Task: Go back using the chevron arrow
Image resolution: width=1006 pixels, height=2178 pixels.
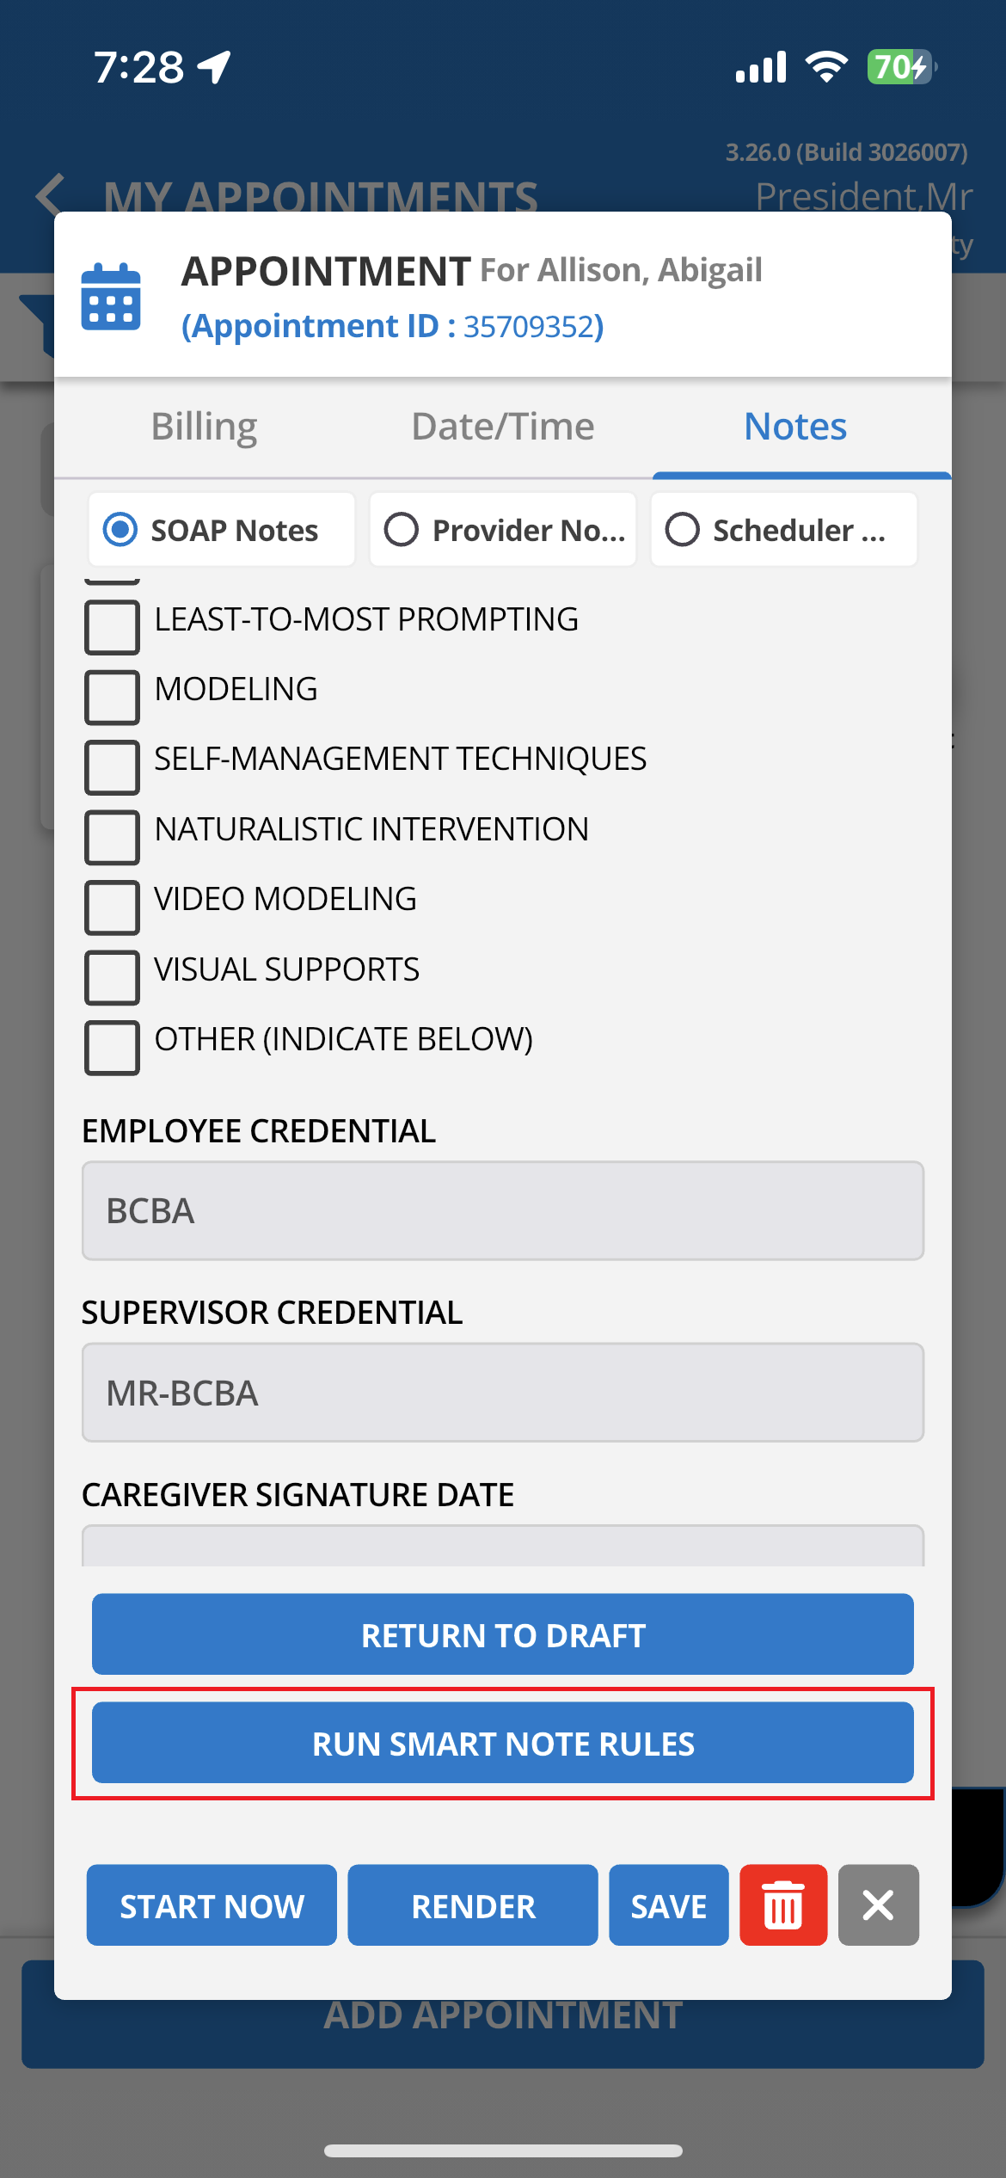Action: coord(50,194)
